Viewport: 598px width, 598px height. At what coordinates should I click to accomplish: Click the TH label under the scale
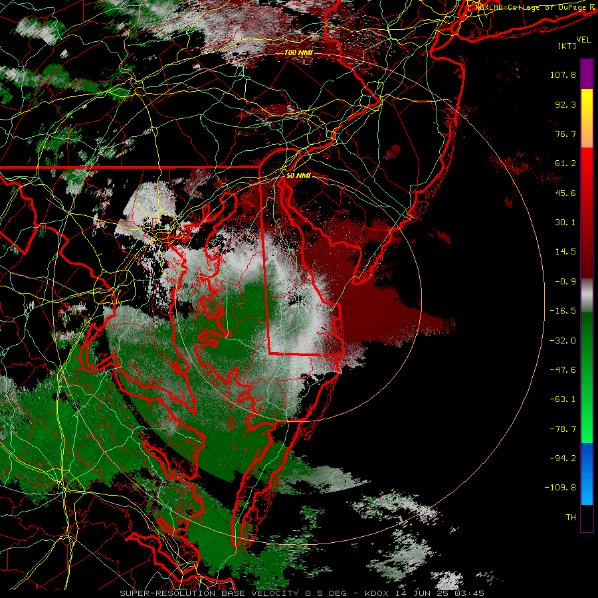pyautogui.click(x=571, y=518)
